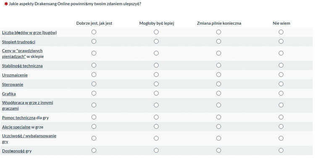Select 'Zmiana pilnie konieczna' for Grafika
The height and width of the screenshot is (162, 315).
pyautogui.click(x=218, y=93)
